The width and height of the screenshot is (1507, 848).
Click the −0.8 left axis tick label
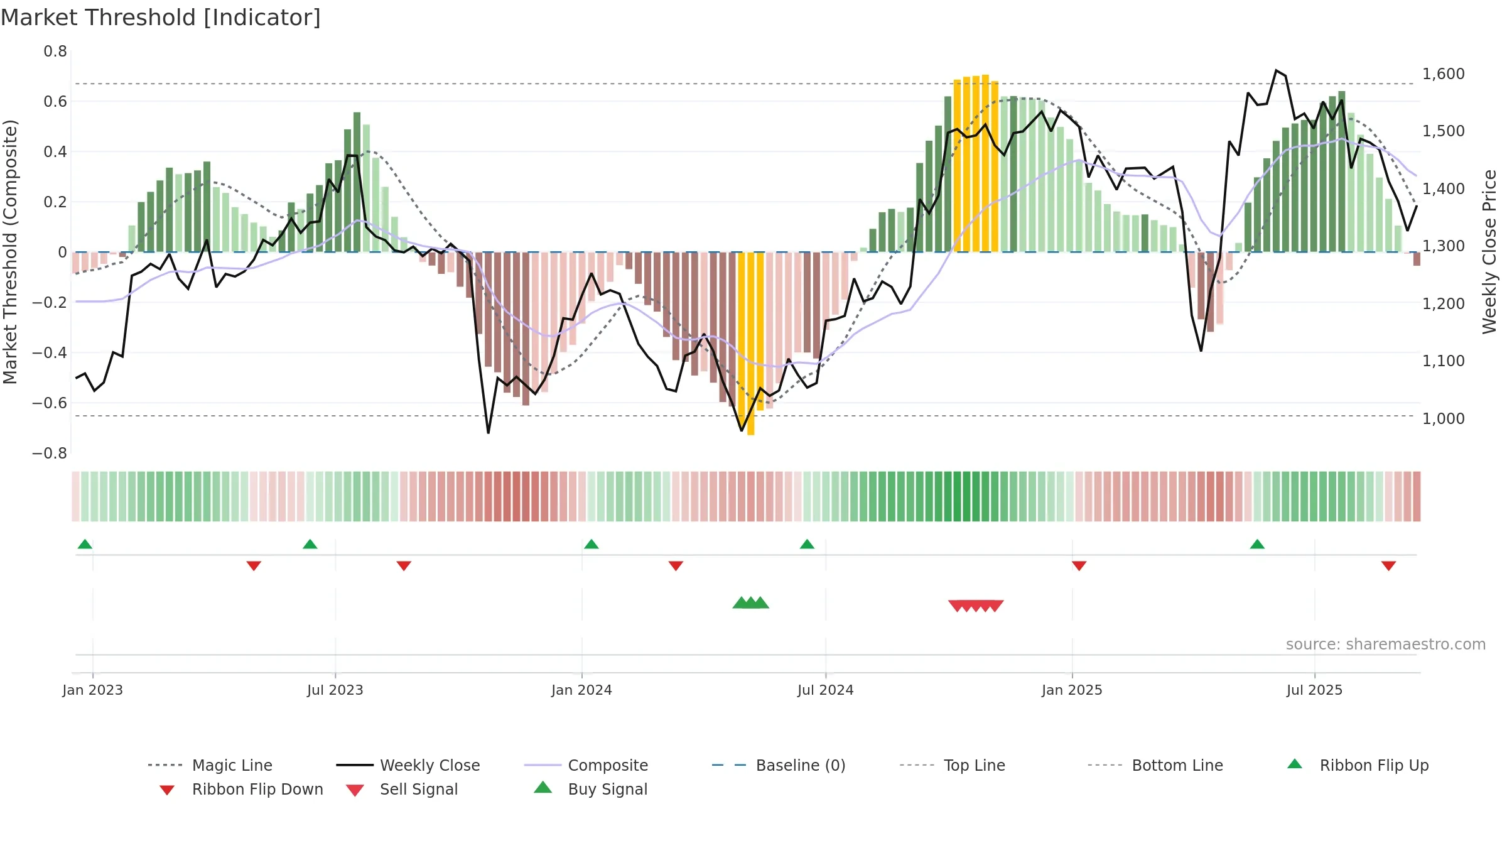click(50, 454)
